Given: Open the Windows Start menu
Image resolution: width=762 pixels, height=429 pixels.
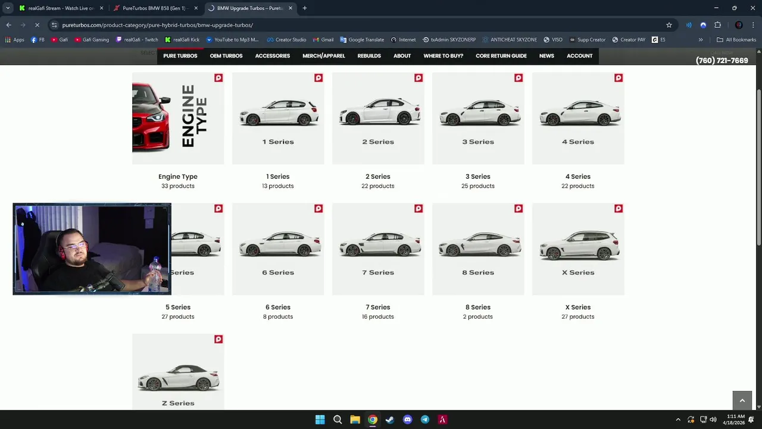Looking at the screenshot, I should click(320, 419).
